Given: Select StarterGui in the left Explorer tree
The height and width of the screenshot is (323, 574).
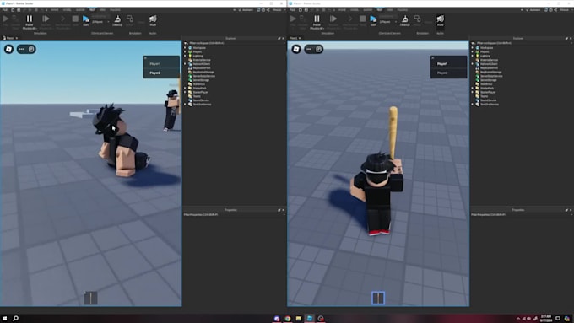Looking at the screenshot, I should [198, 83].
